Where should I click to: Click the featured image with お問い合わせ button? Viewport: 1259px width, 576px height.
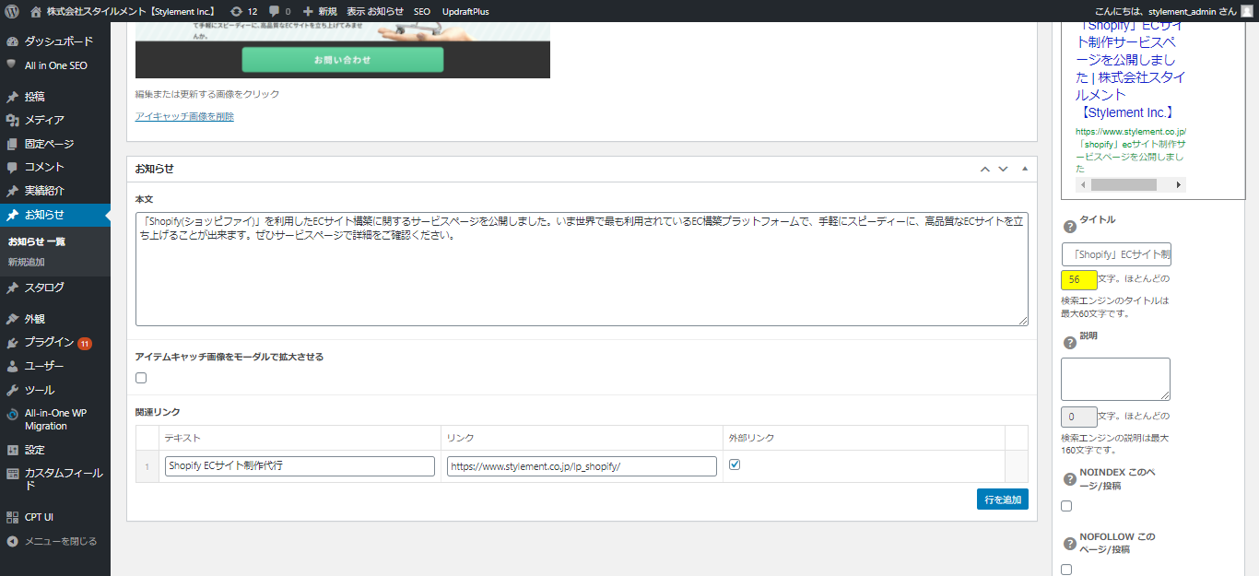click(x=343, y=51)
